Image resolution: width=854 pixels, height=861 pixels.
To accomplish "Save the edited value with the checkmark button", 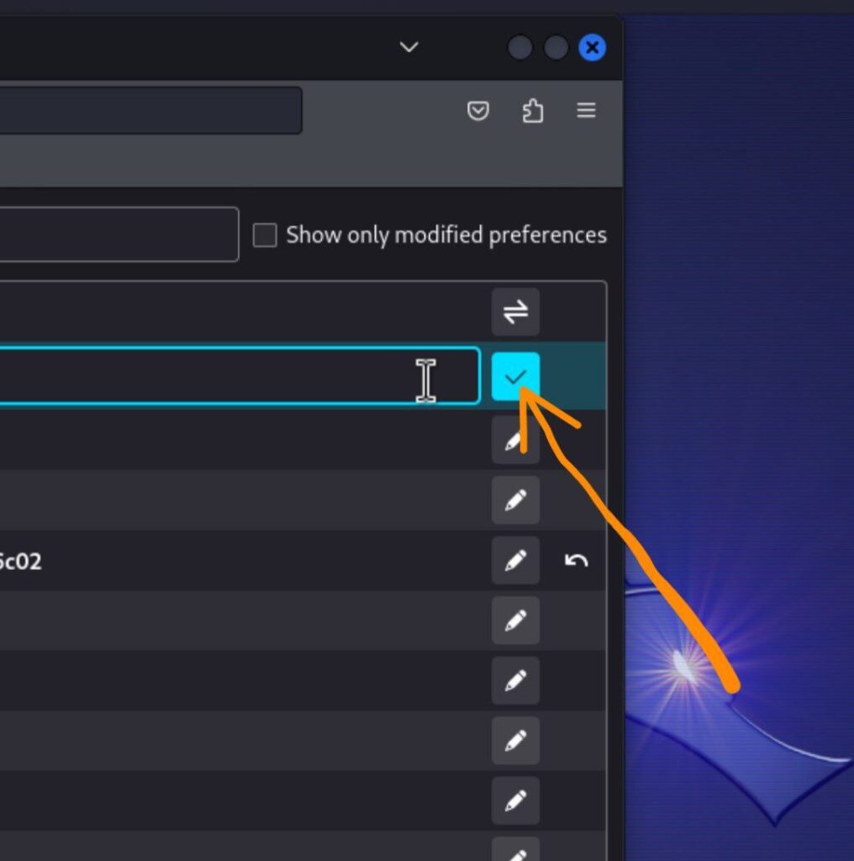I will (x=515, y=377).
